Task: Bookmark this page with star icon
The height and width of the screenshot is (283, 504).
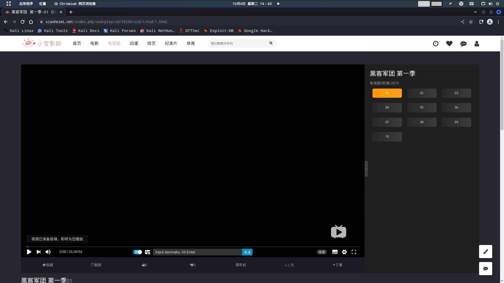Action: [471, 22]
